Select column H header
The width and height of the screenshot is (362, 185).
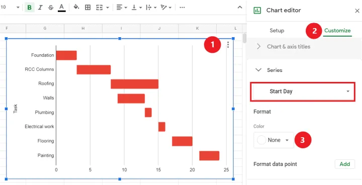(x=83, y=29)
